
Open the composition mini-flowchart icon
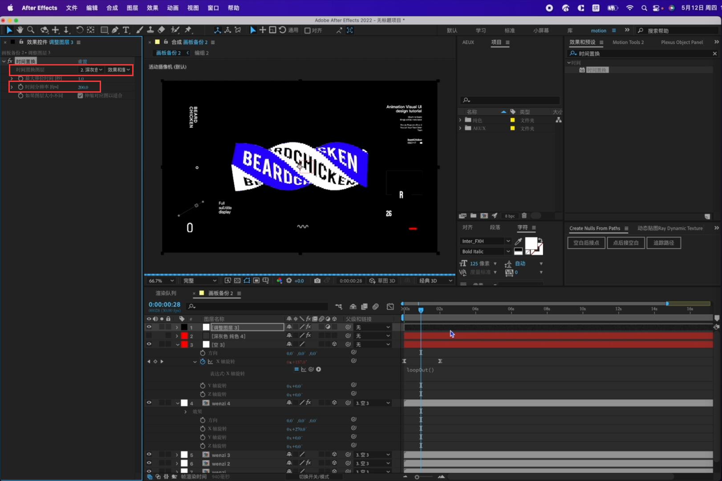pos(339,306)
